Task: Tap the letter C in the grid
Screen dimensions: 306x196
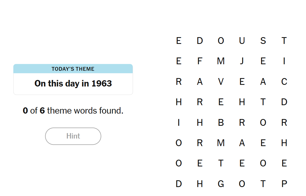Action: coord(284,82)
